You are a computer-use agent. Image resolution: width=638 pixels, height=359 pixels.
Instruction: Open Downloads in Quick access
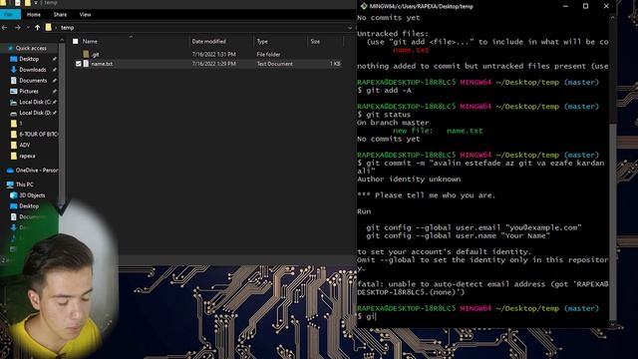(33, 70)
